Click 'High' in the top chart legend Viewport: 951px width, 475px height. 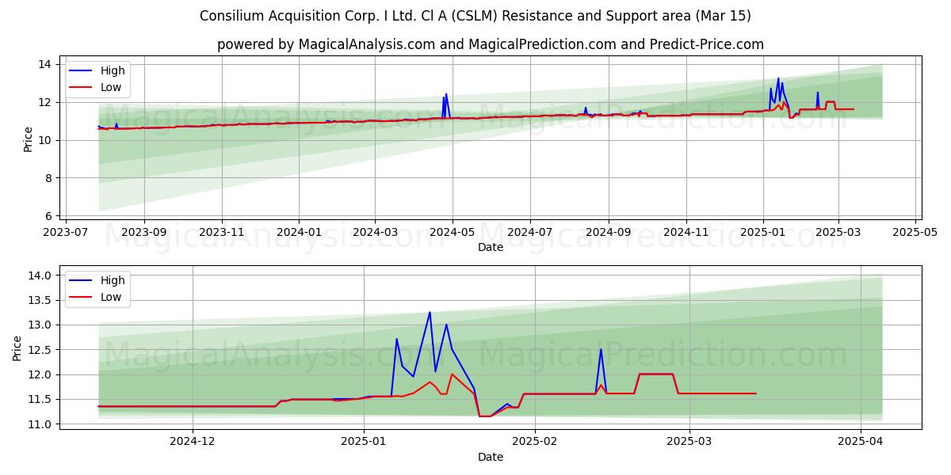(113, 70)
